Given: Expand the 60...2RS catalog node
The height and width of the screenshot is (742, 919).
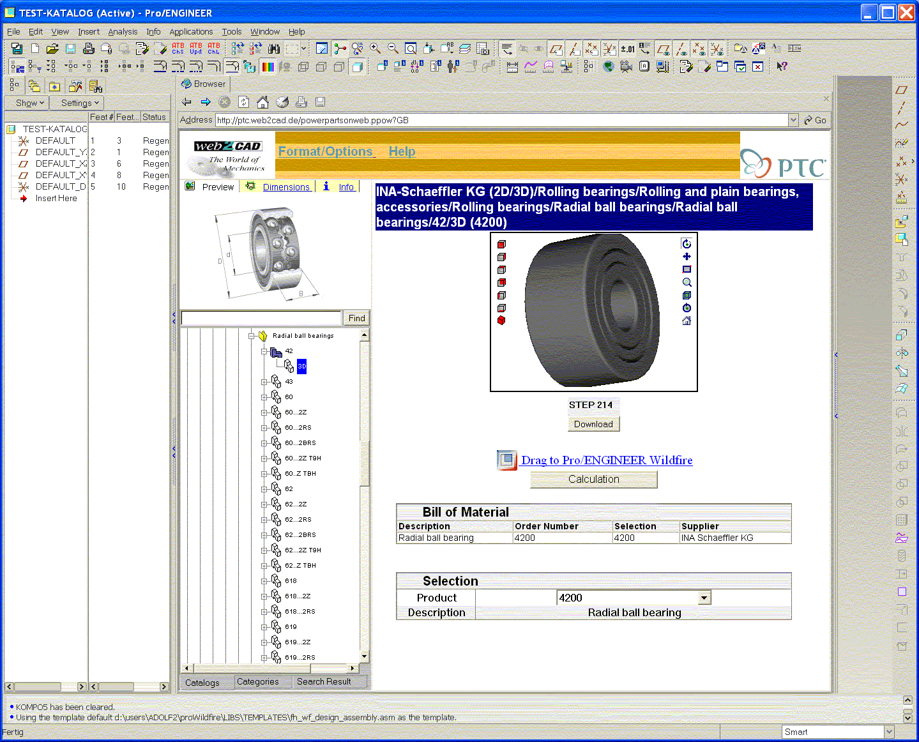Looking at the screenshot, I should pos(264,428).
